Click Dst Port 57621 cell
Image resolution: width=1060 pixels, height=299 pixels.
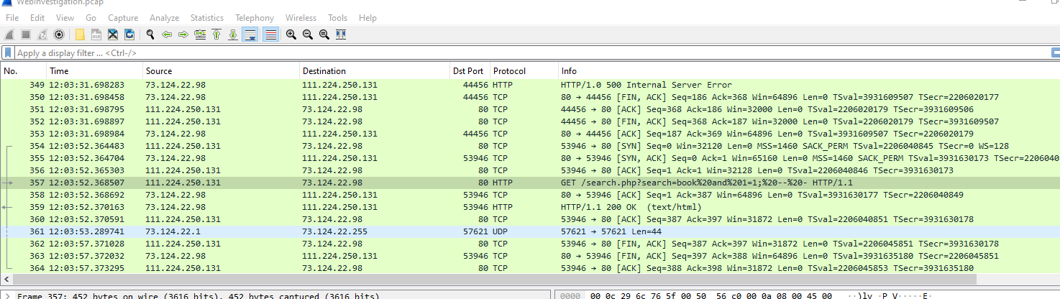pyautogui.click(x=475, y=231)
